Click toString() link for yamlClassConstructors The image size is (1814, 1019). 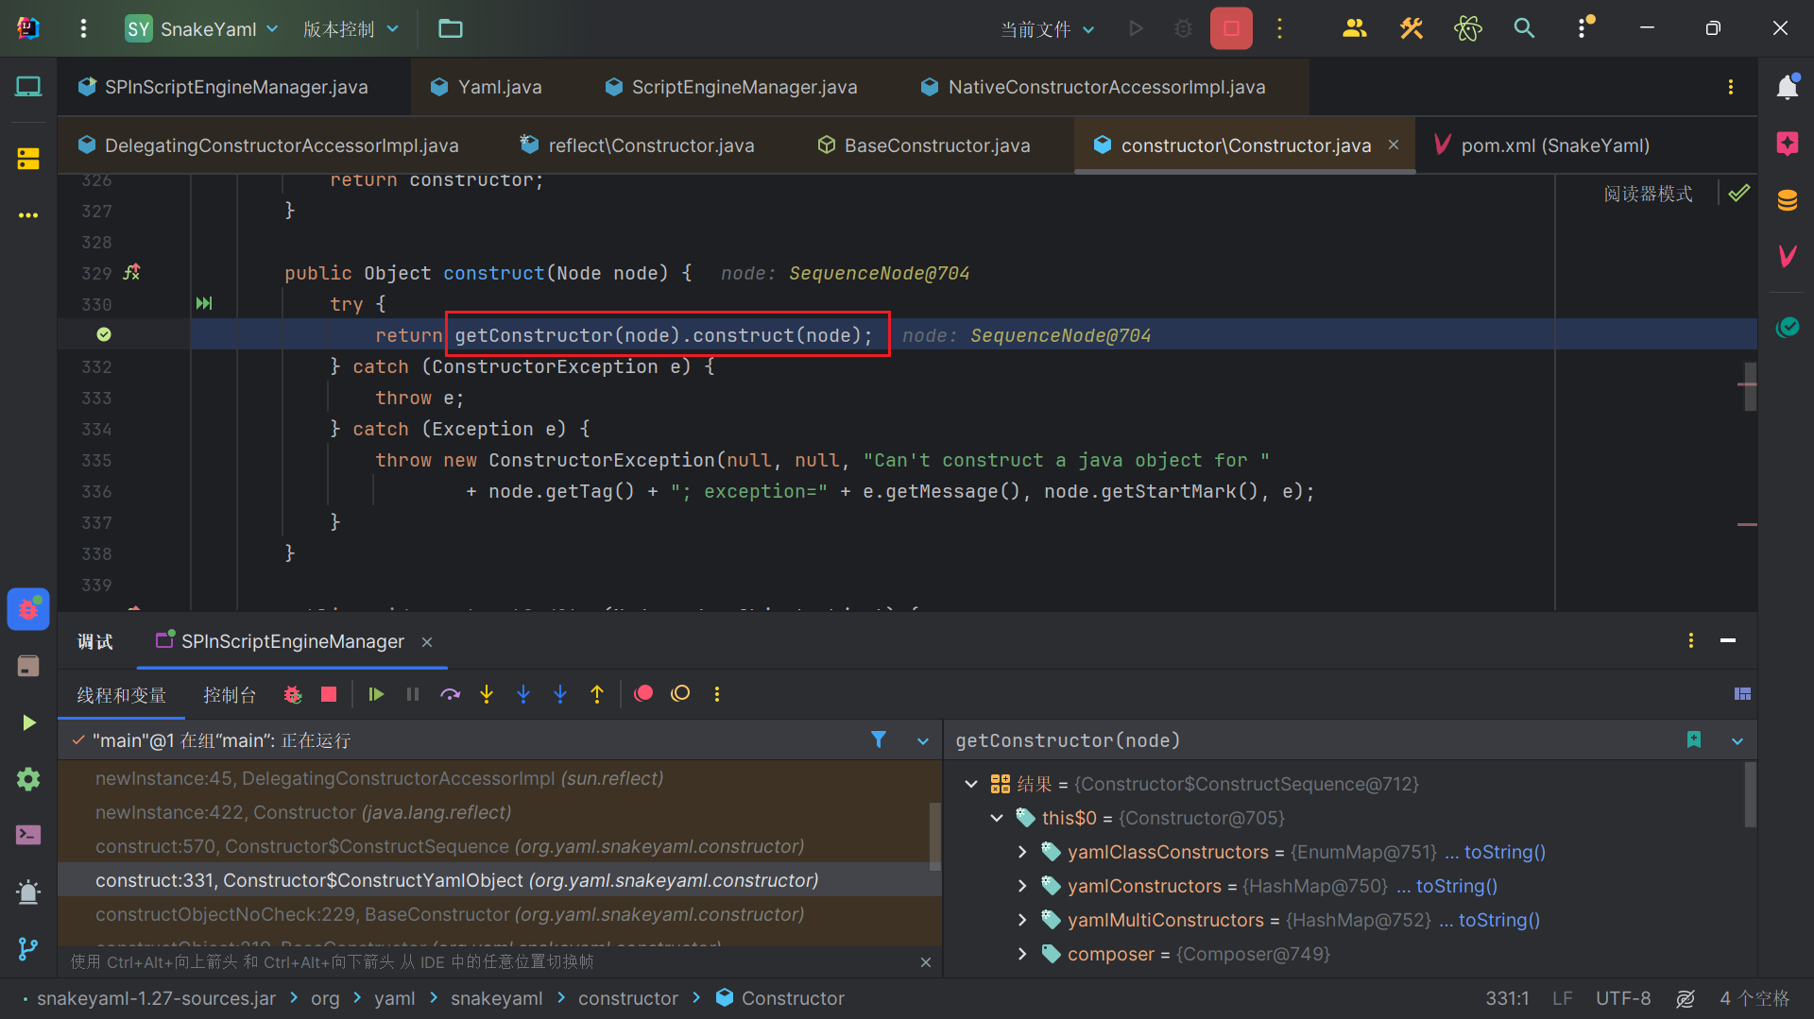1504,852
